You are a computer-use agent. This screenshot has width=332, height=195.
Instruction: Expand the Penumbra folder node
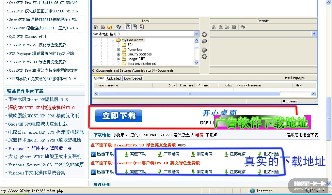(x=119, y=50)
